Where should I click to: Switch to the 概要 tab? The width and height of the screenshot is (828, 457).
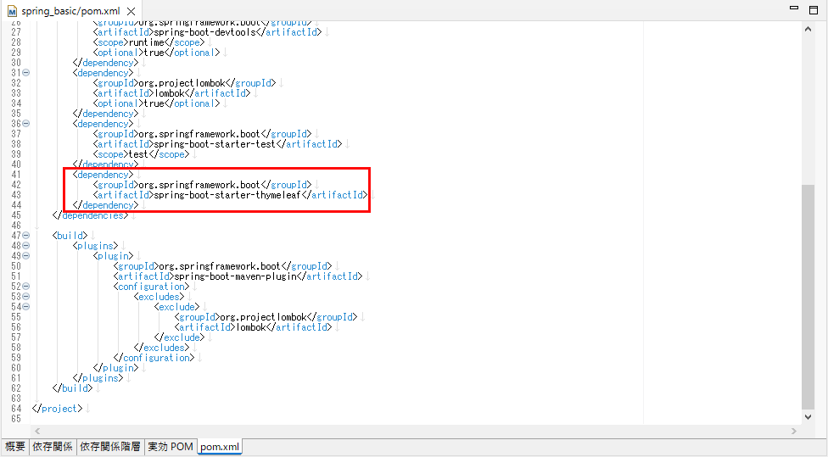click(15, 447)
